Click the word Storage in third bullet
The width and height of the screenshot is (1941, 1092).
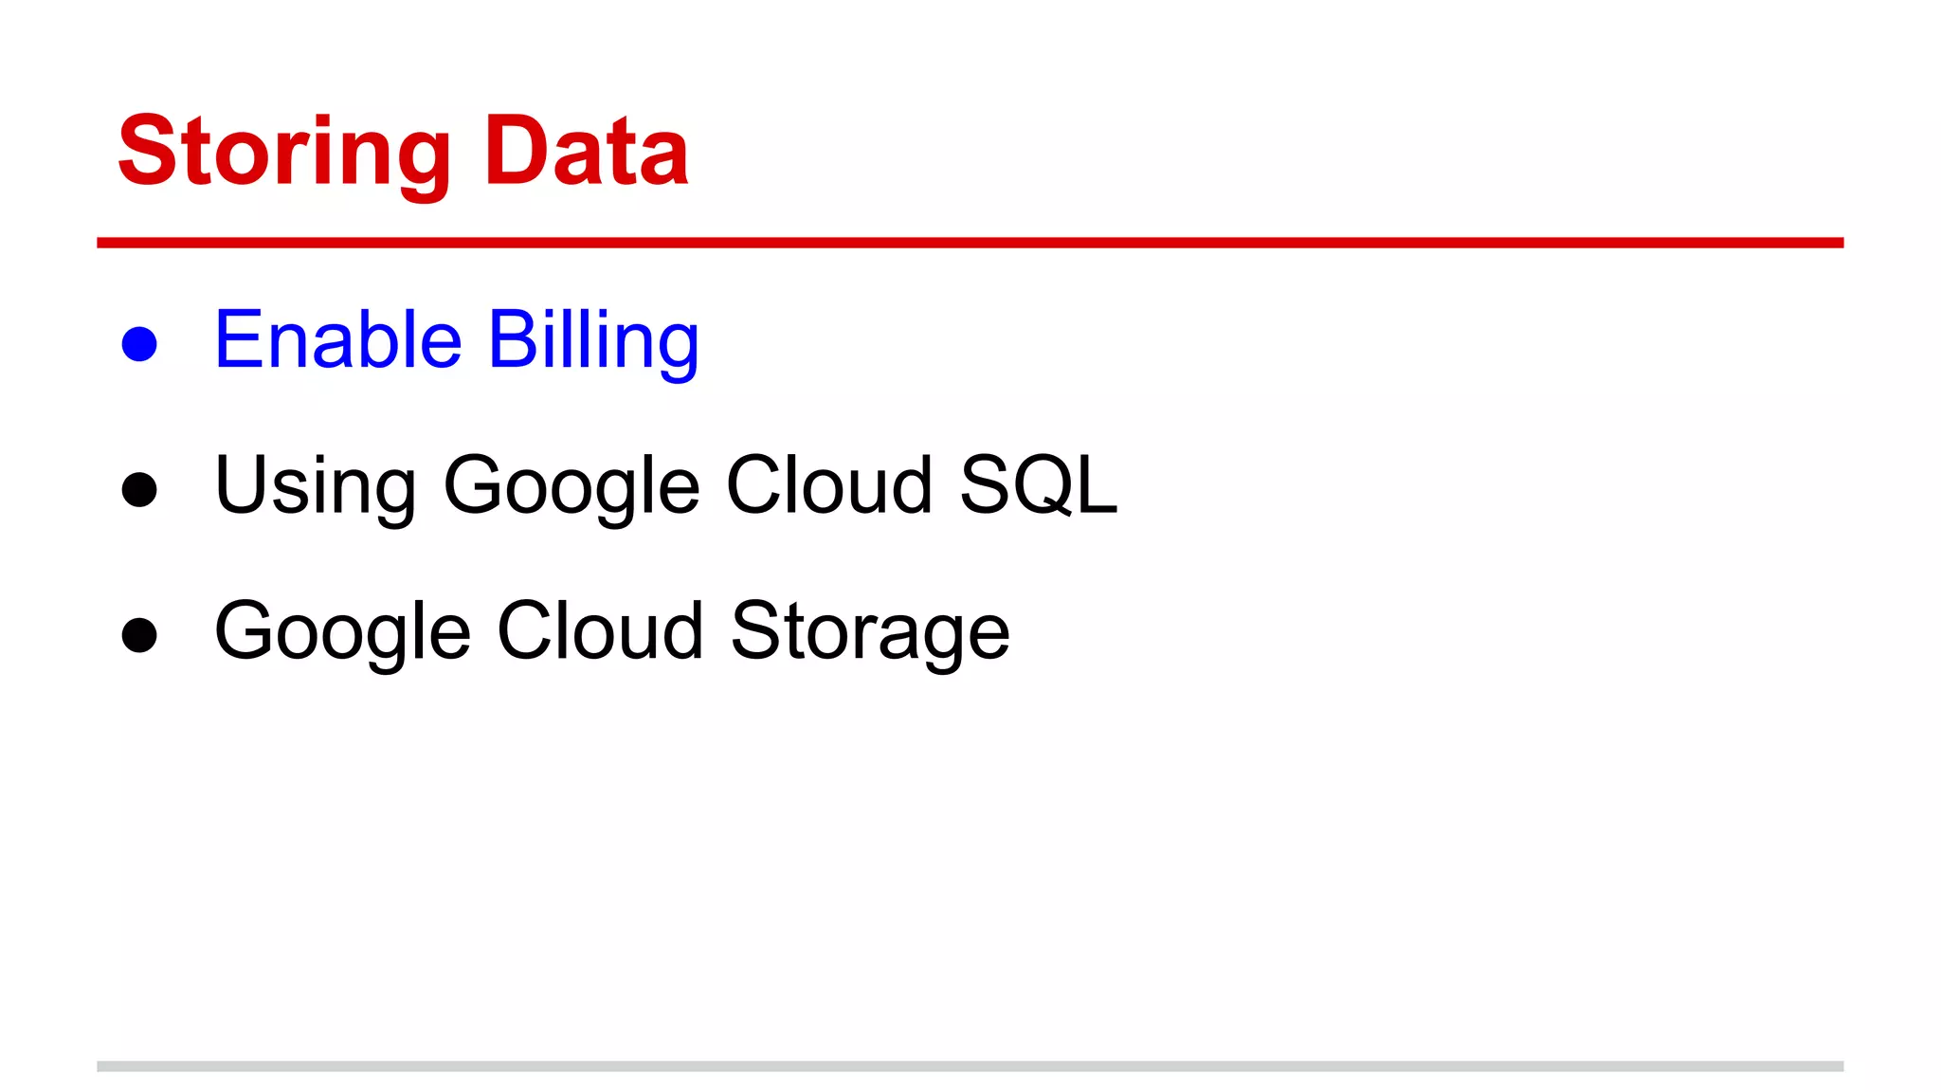(x=870, y=633)
